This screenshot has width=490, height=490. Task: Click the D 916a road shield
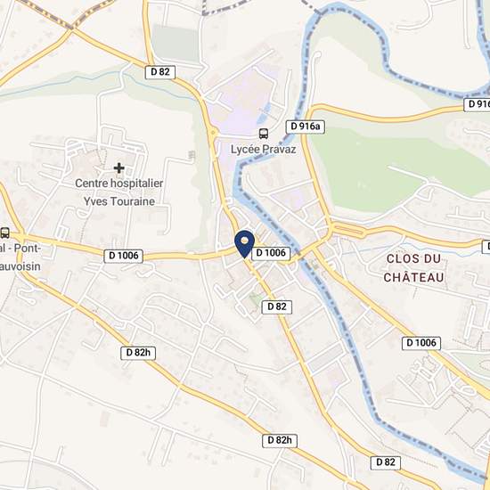(x=306, y=127)
